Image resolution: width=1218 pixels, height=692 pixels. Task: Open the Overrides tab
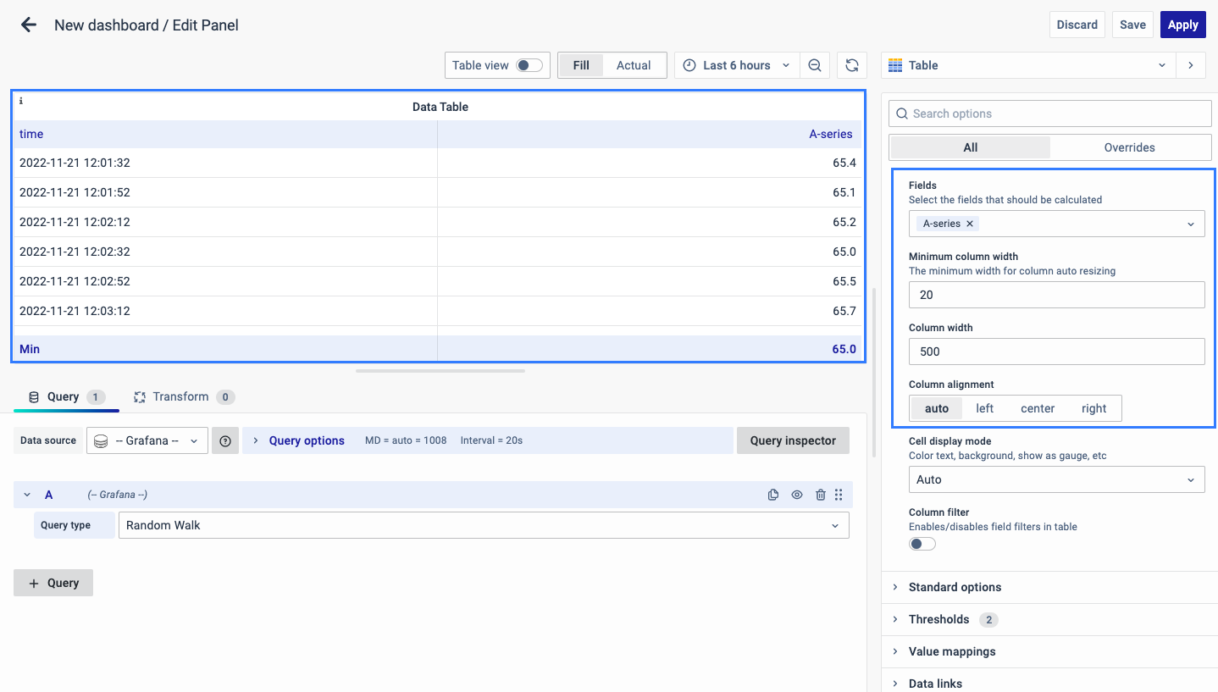coord(1129,147)
